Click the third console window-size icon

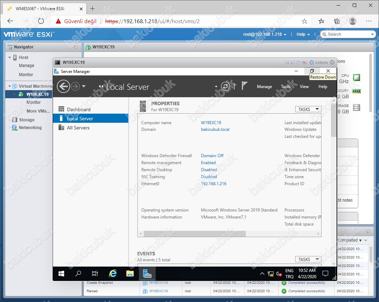point(298,63)
